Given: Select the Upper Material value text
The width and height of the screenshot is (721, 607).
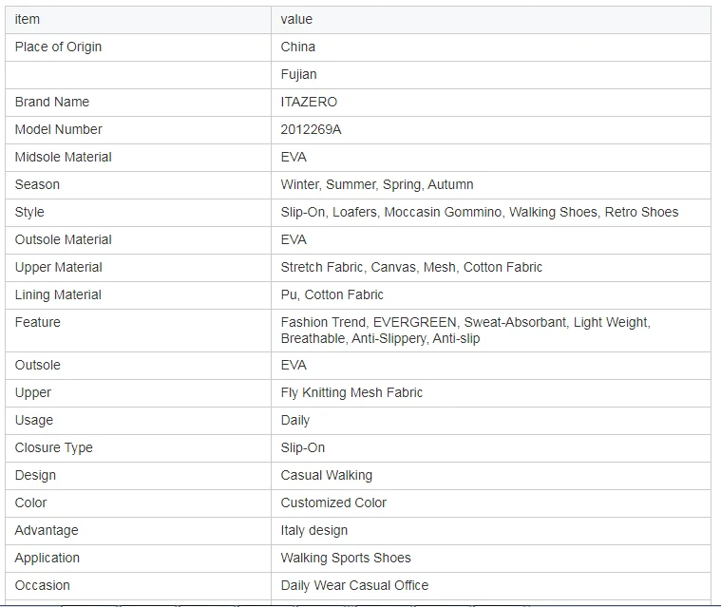Looking at the screenshot, I should (x=411, y=267).
